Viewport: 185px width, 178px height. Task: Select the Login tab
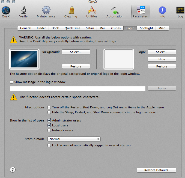click(x=130, y=28)
